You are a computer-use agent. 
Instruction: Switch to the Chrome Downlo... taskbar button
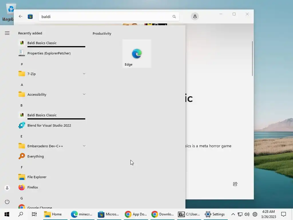click(163, 214)
